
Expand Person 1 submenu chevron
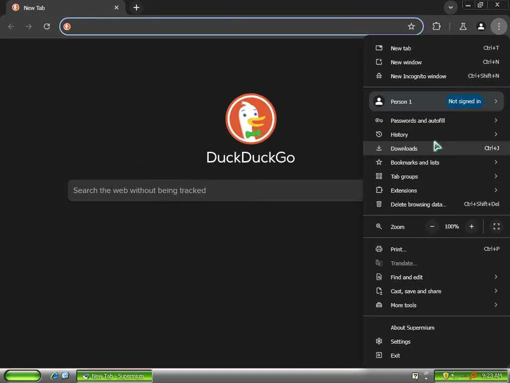coord(496,101)
